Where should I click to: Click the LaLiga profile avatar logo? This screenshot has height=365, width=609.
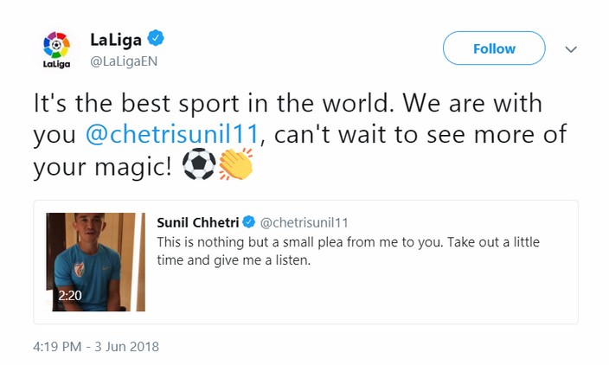tap(57, 49)
